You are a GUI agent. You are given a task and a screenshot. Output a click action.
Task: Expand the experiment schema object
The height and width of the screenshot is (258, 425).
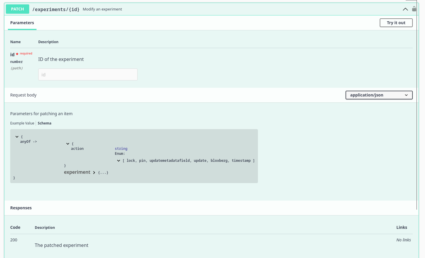pos(94,172)
